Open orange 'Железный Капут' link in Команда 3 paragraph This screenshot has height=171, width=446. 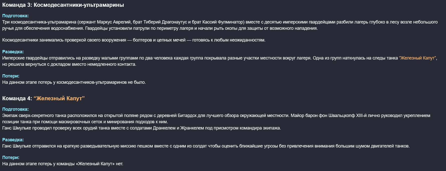click(x=417, y=58)
